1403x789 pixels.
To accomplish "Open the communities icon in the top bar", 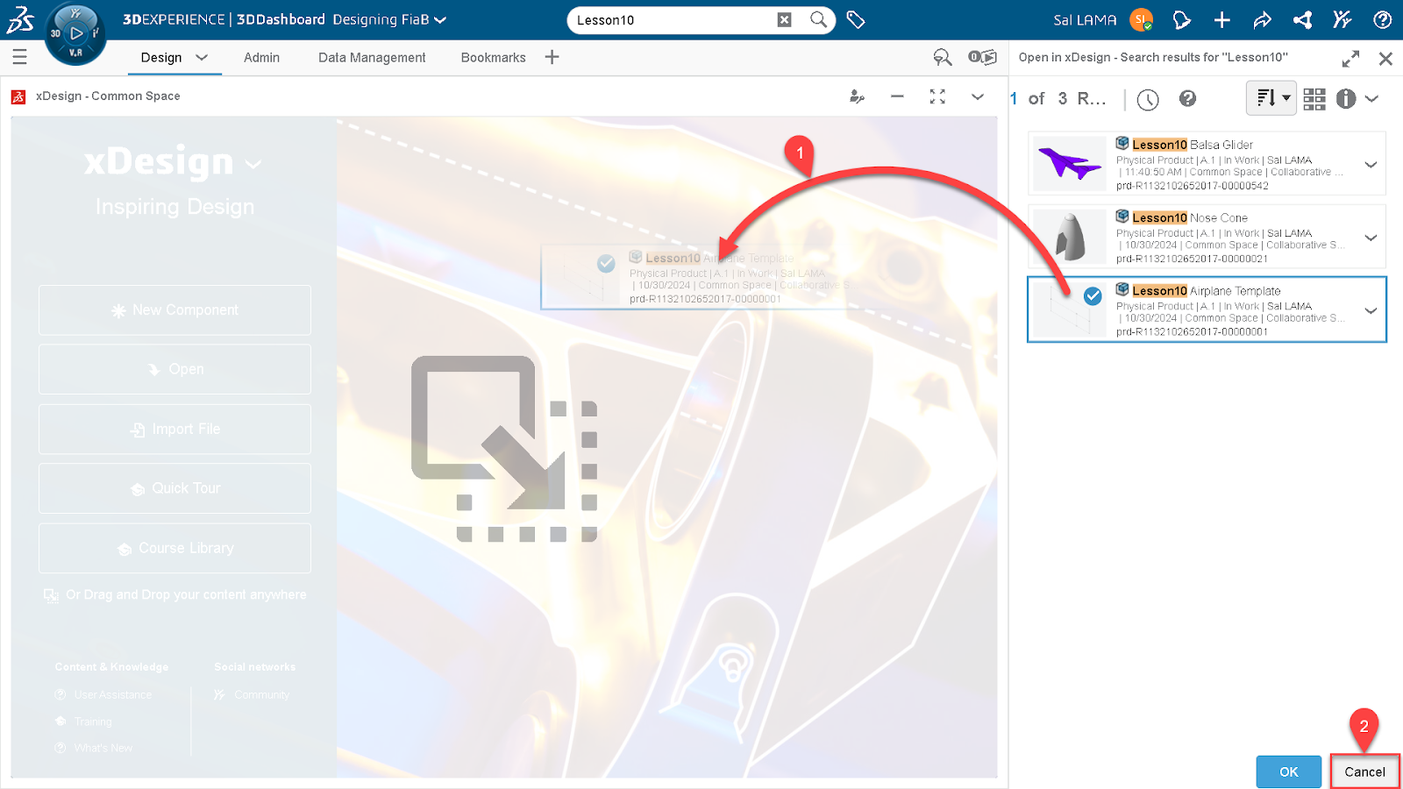I will point(1342,19).
